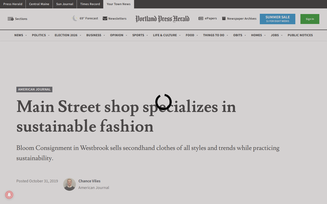Expand the Business dropdown arrow
The width and height of the screenshot is (327, 204).
(x=104, y=35)
